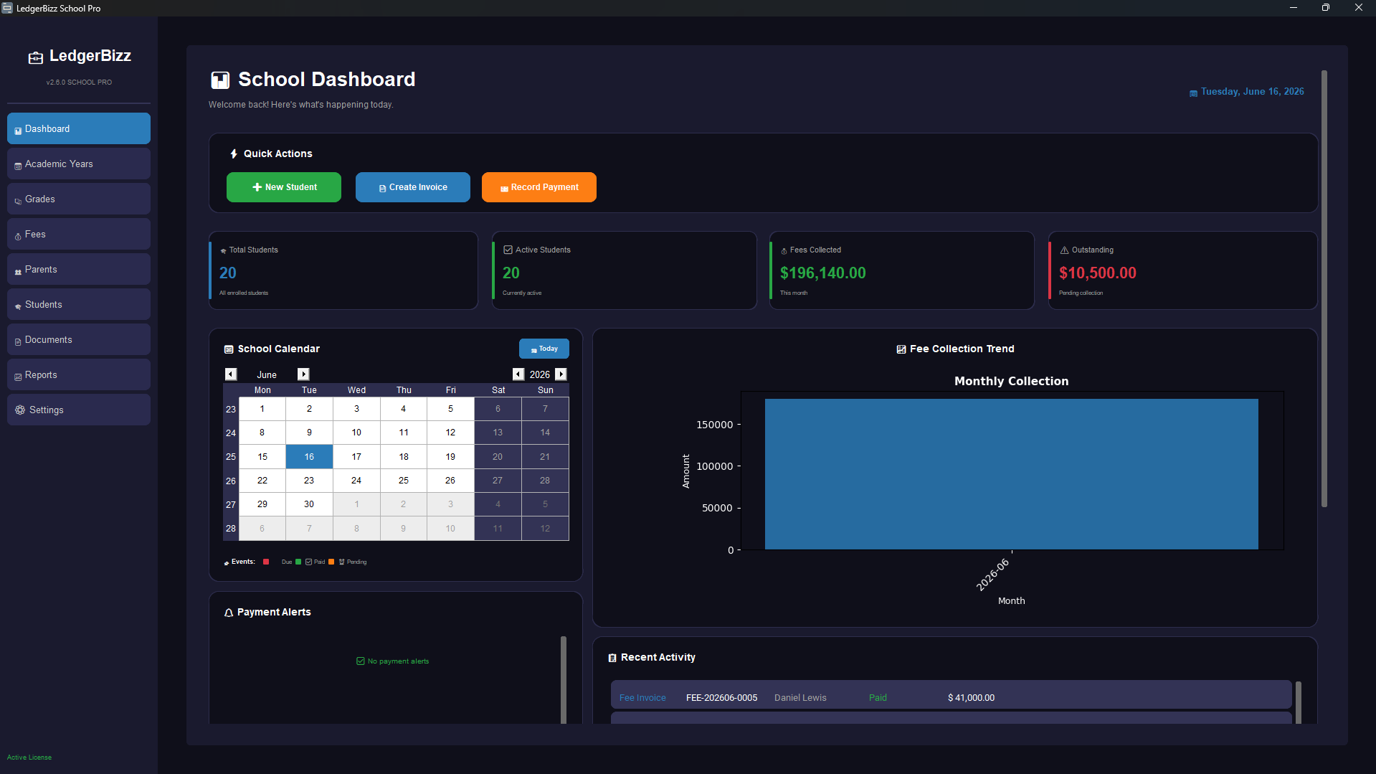This screenshot has width=1376, height=774.
Task: Go to the previous month in the calendar
Action: coord(231,374)
